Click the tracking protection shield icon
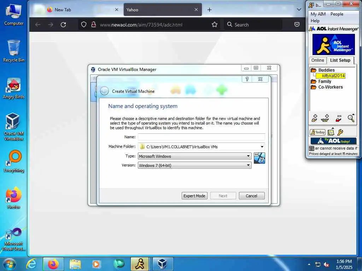The height and width of the screenshot is (271, 362). coord(84,25)
